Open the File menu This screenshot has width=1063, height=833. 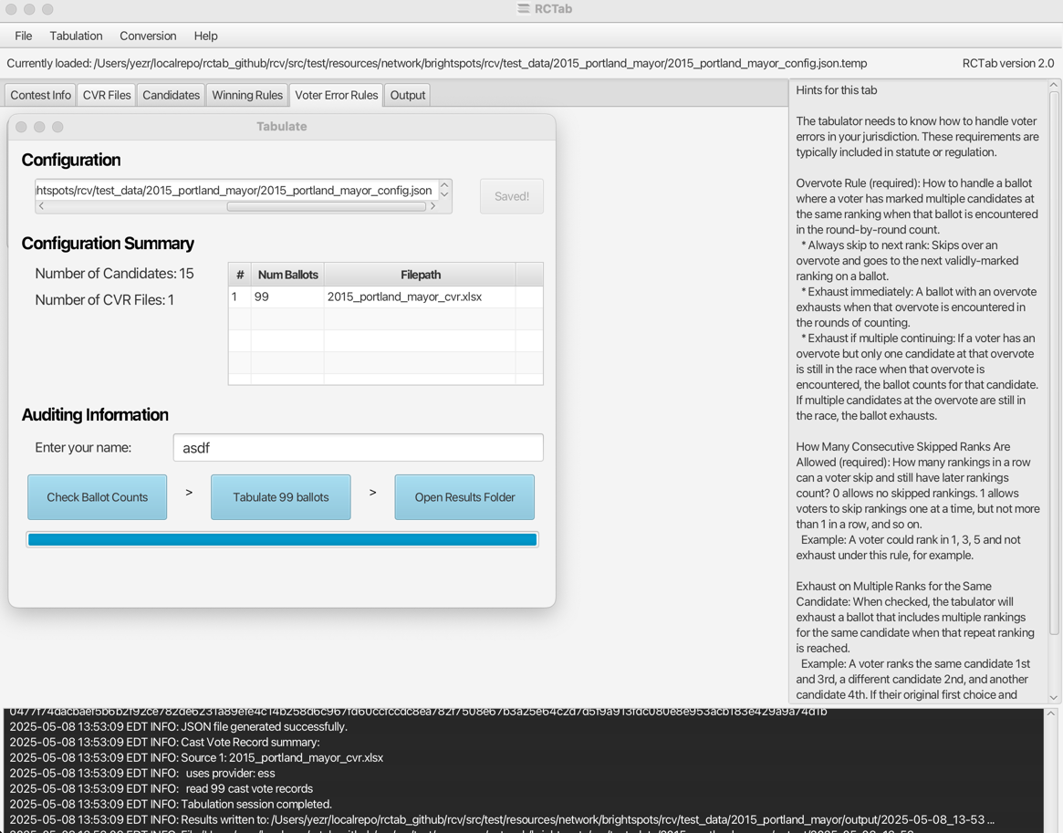(x=23, y=36)
